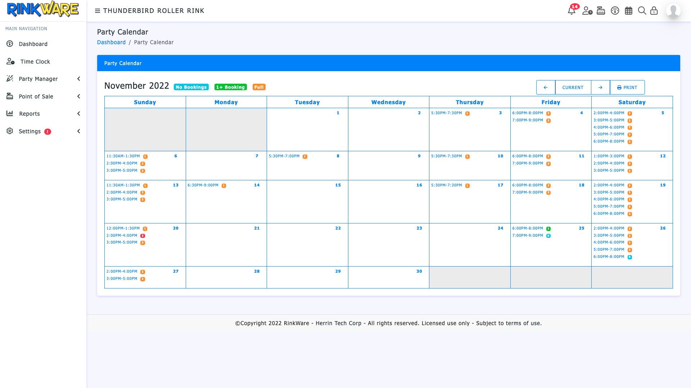Click orange badge on November 13 11:30AM-1:30PM

[145, 186]
